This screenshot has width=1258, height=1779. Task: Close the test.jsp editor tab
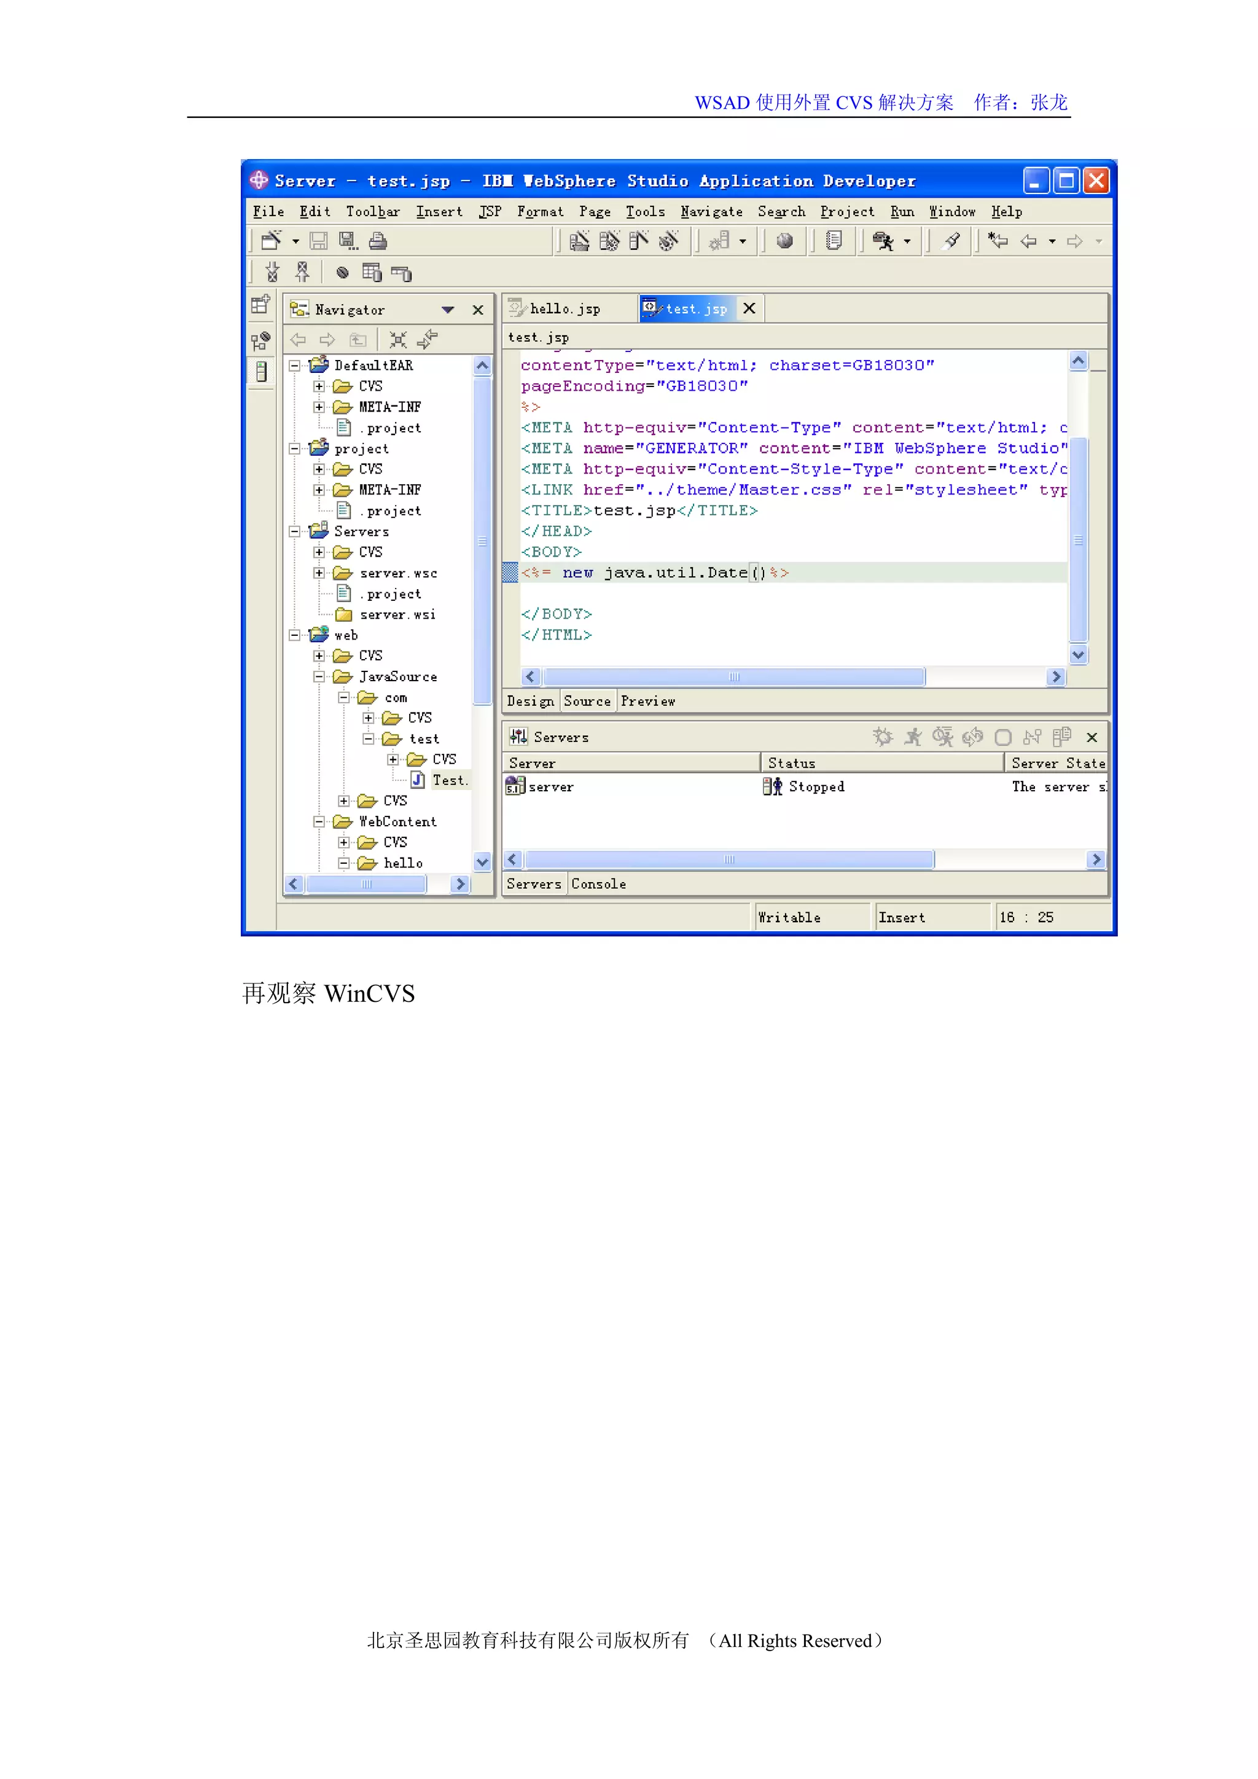click(x=749, y=308)
